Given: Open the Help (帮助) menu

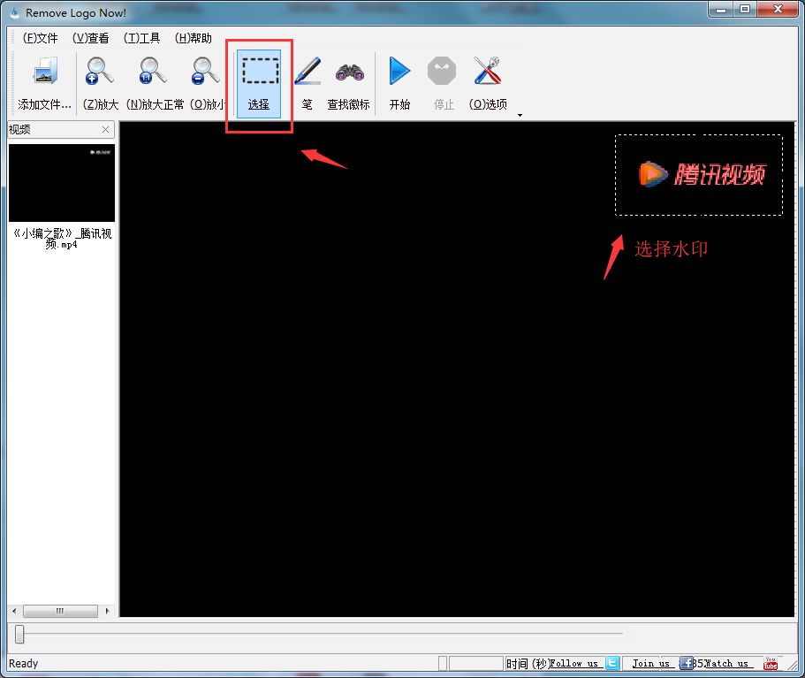Looking at the screenshot, I should point(193,38).
